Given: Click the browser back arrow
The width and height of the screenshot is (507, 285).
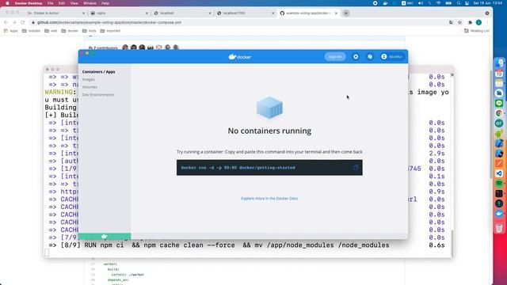Looking at the screenshot, I should point(6,22).
